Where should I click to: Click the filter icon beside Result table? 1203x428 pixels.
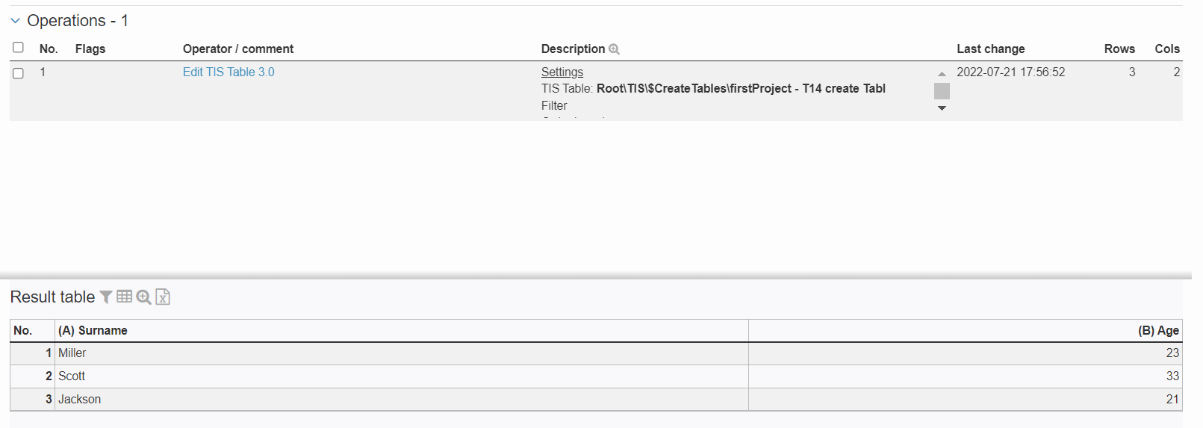(x=106, y=297)
